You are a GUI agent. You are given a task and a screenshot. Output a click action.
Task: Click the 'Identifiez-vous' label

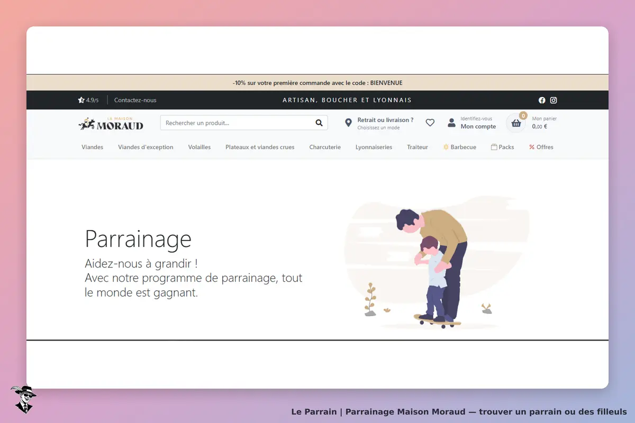[476, 118]
